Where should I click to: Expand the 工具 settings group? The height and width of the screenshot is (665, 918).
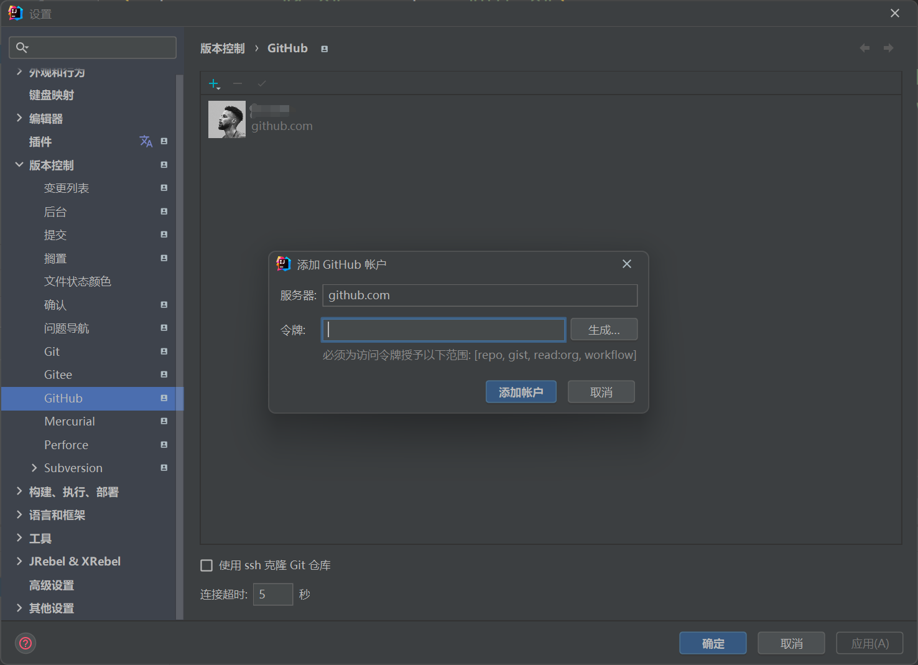tap(19, 538)
